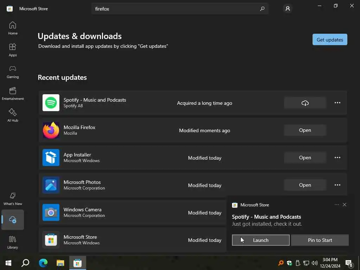This screenshot has width=360, height=270.
Task: Click the Windows Camera app icon
Action: coord(51,212)
